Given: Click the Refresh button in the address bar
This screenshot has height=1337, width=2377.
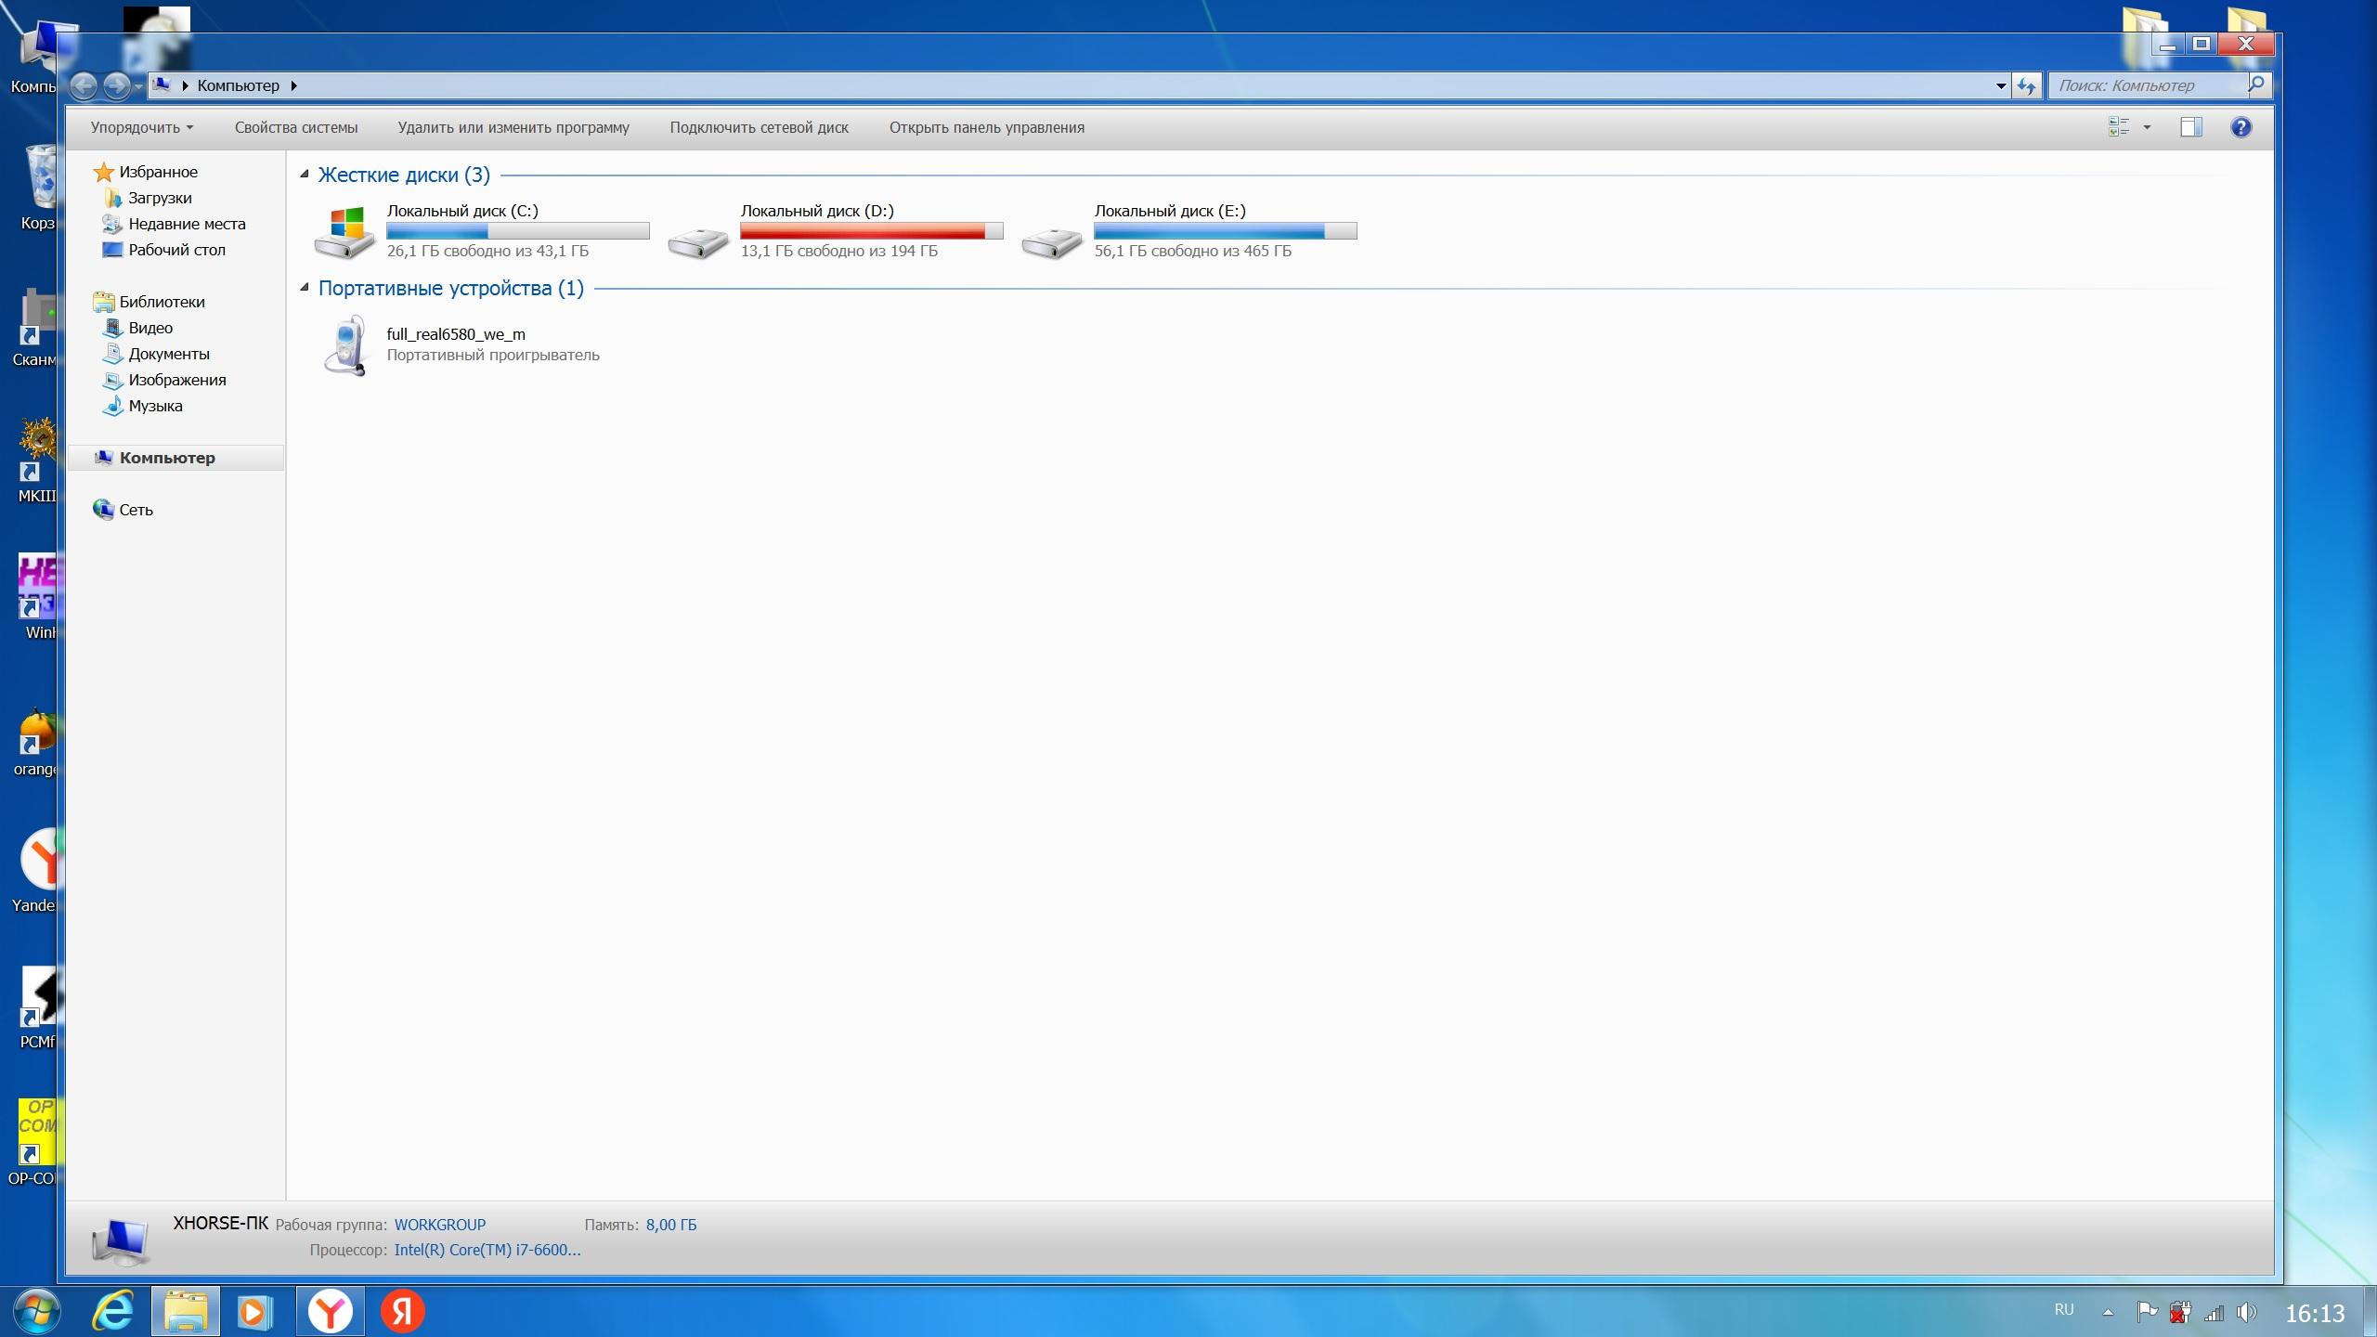Looking at the screenshot, I should [x=2026, y=85].
